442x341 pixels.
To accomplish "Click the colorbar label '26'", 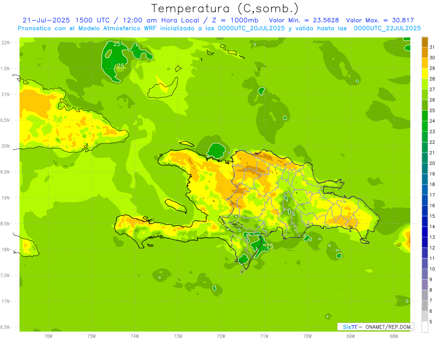I will coord(432,100).
